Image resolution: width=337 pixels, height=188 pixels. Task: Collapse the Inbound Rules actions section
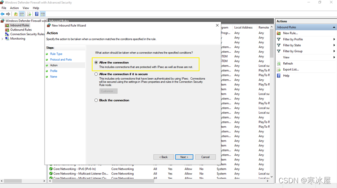pyautogui.click(x=334, y=27)
